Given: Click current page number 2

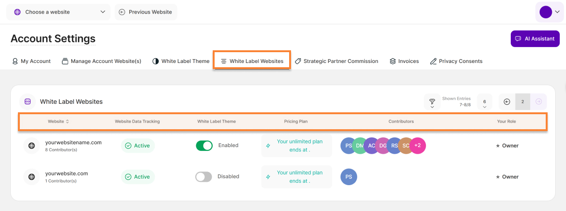Looking at the screenshot, I should coord(523,102).
